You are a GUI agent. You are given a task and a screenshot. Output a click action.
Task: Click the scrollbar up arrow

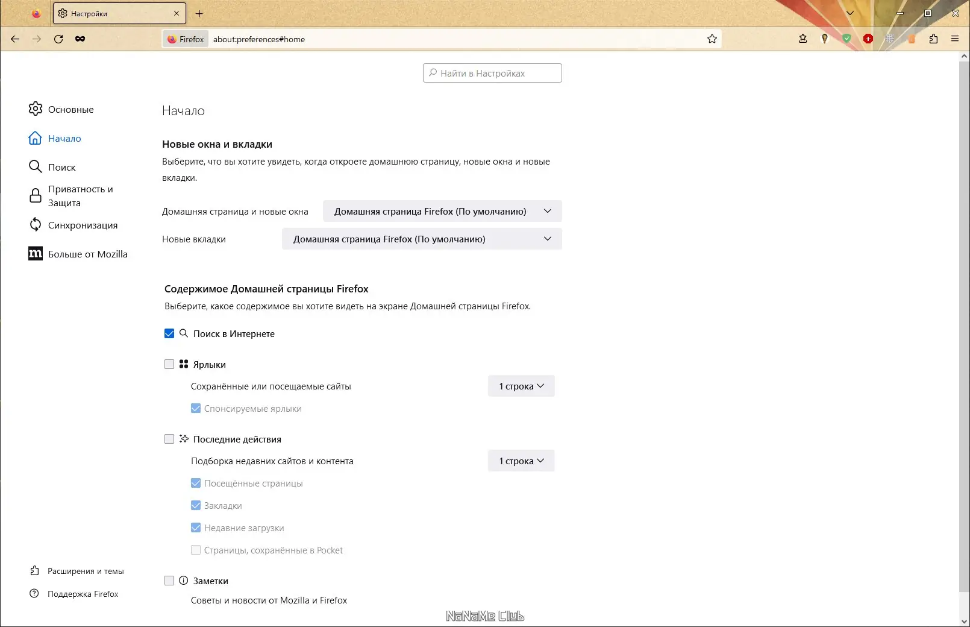click(964, 56)
